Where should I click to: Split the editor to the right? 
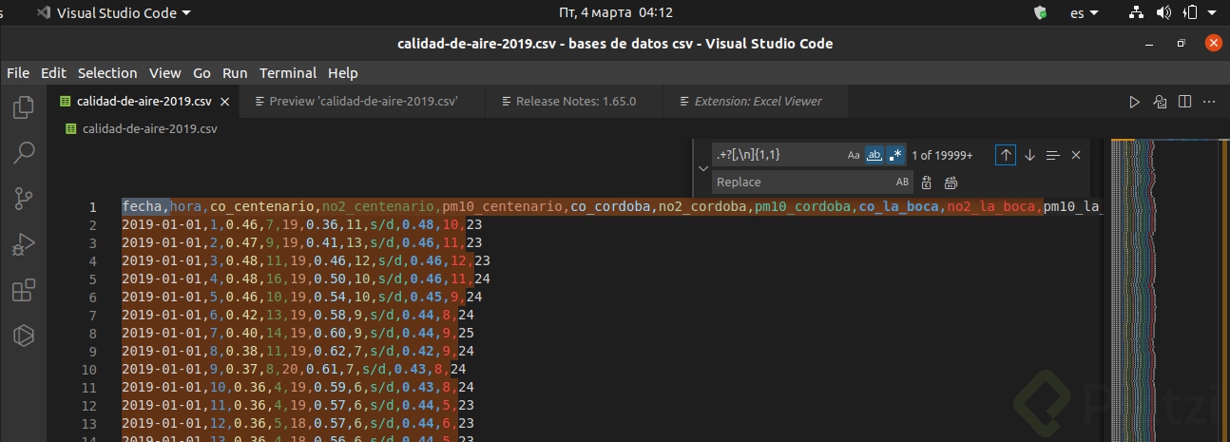[x=1184, y=102]
